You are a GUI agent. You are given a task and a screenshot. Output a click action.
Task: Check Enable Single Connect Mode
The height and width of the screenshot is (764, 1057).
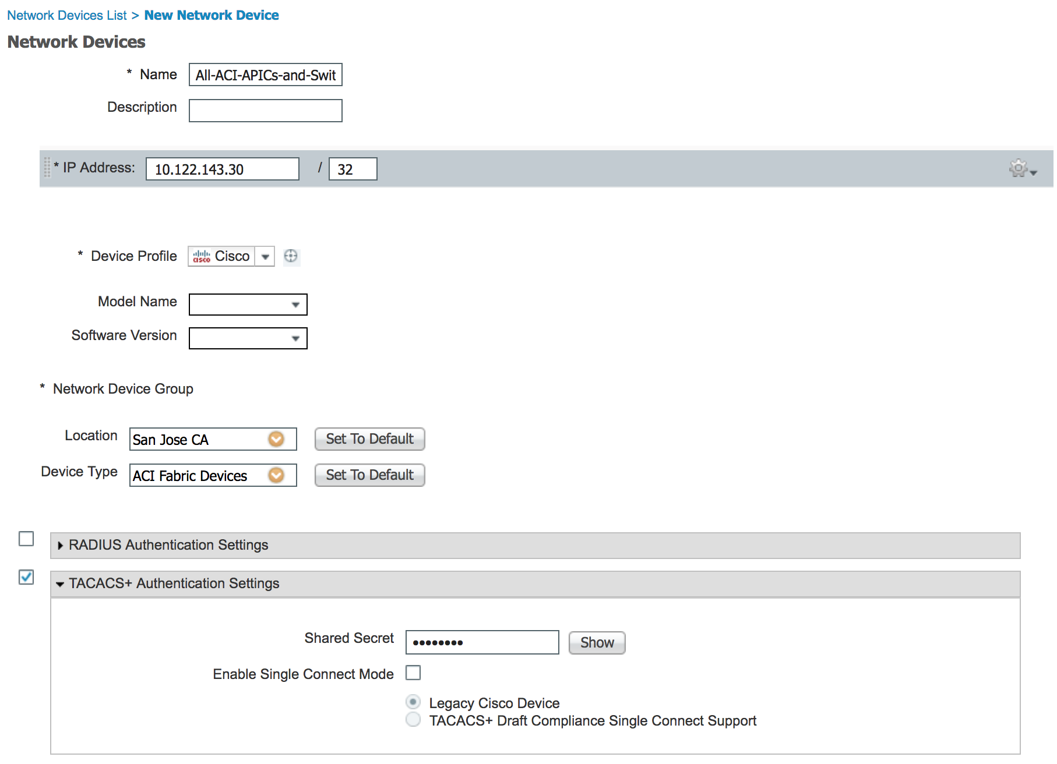(413, 673)
